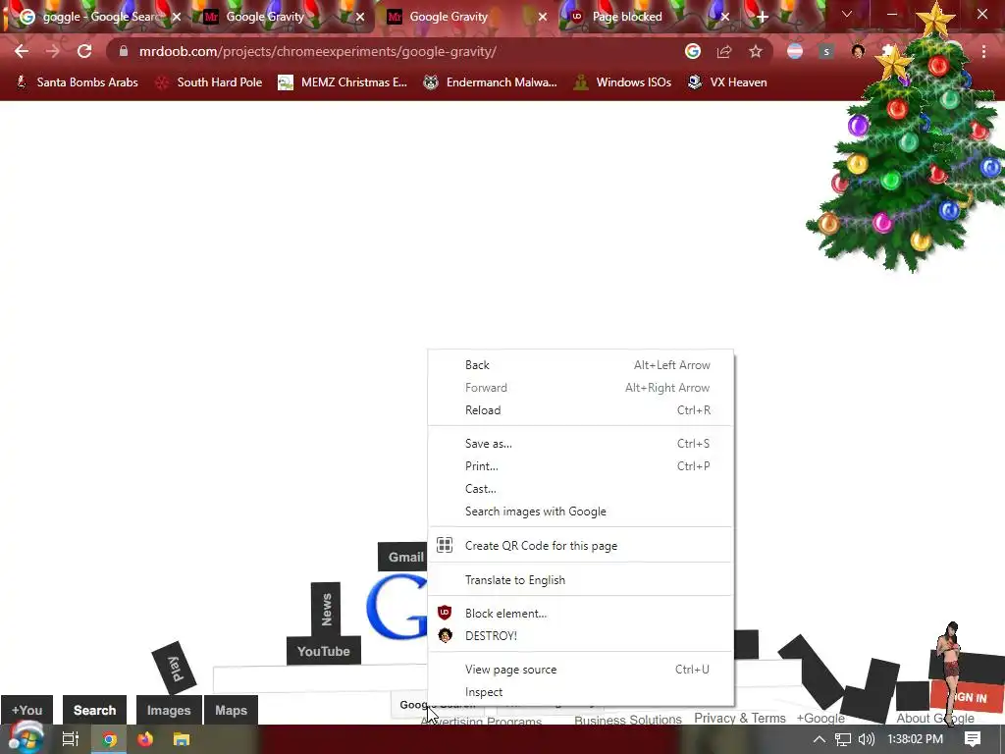Share this page via the share icon
This screenshot has height=754, width=1005.
[724, 51]
